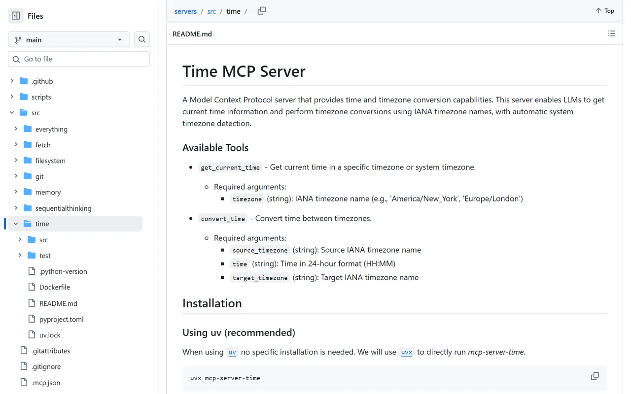
Task: Open .gitattributes file icon
Action: click(x=24, y=350)
